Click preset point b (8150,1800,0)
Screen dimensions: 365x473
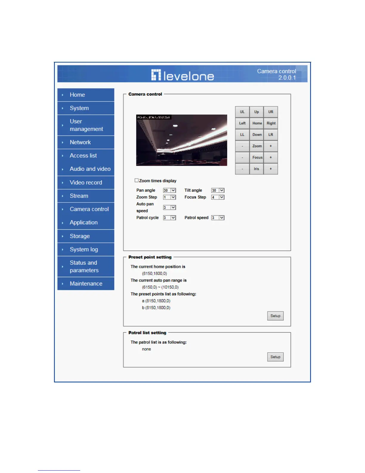point(156,308)
